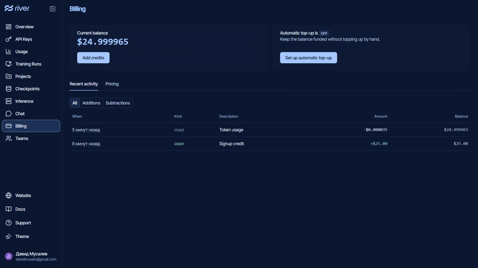Click the Support help circle icon
Viewport: 478px width, 268px height.
pyautogui.click(x=9, y=223)
